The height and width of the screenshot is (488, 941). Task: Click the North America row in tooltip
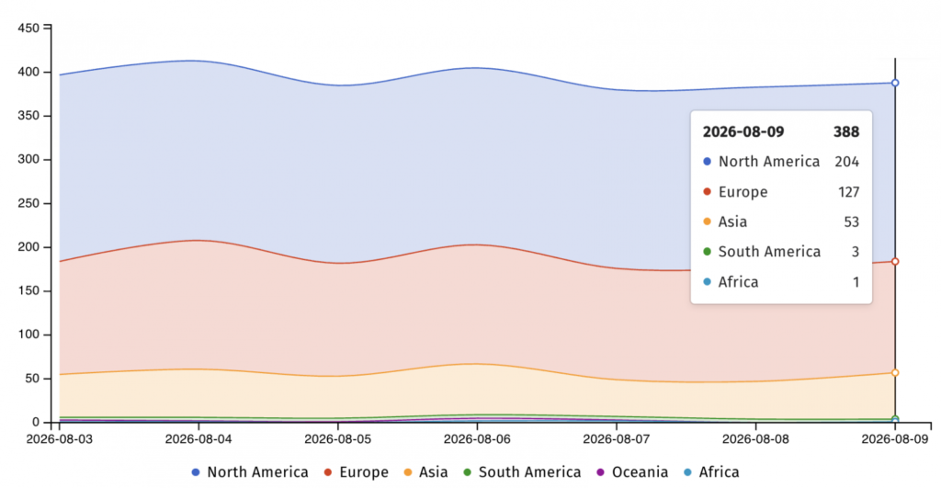pyautogui.click(x=781, y=162)
